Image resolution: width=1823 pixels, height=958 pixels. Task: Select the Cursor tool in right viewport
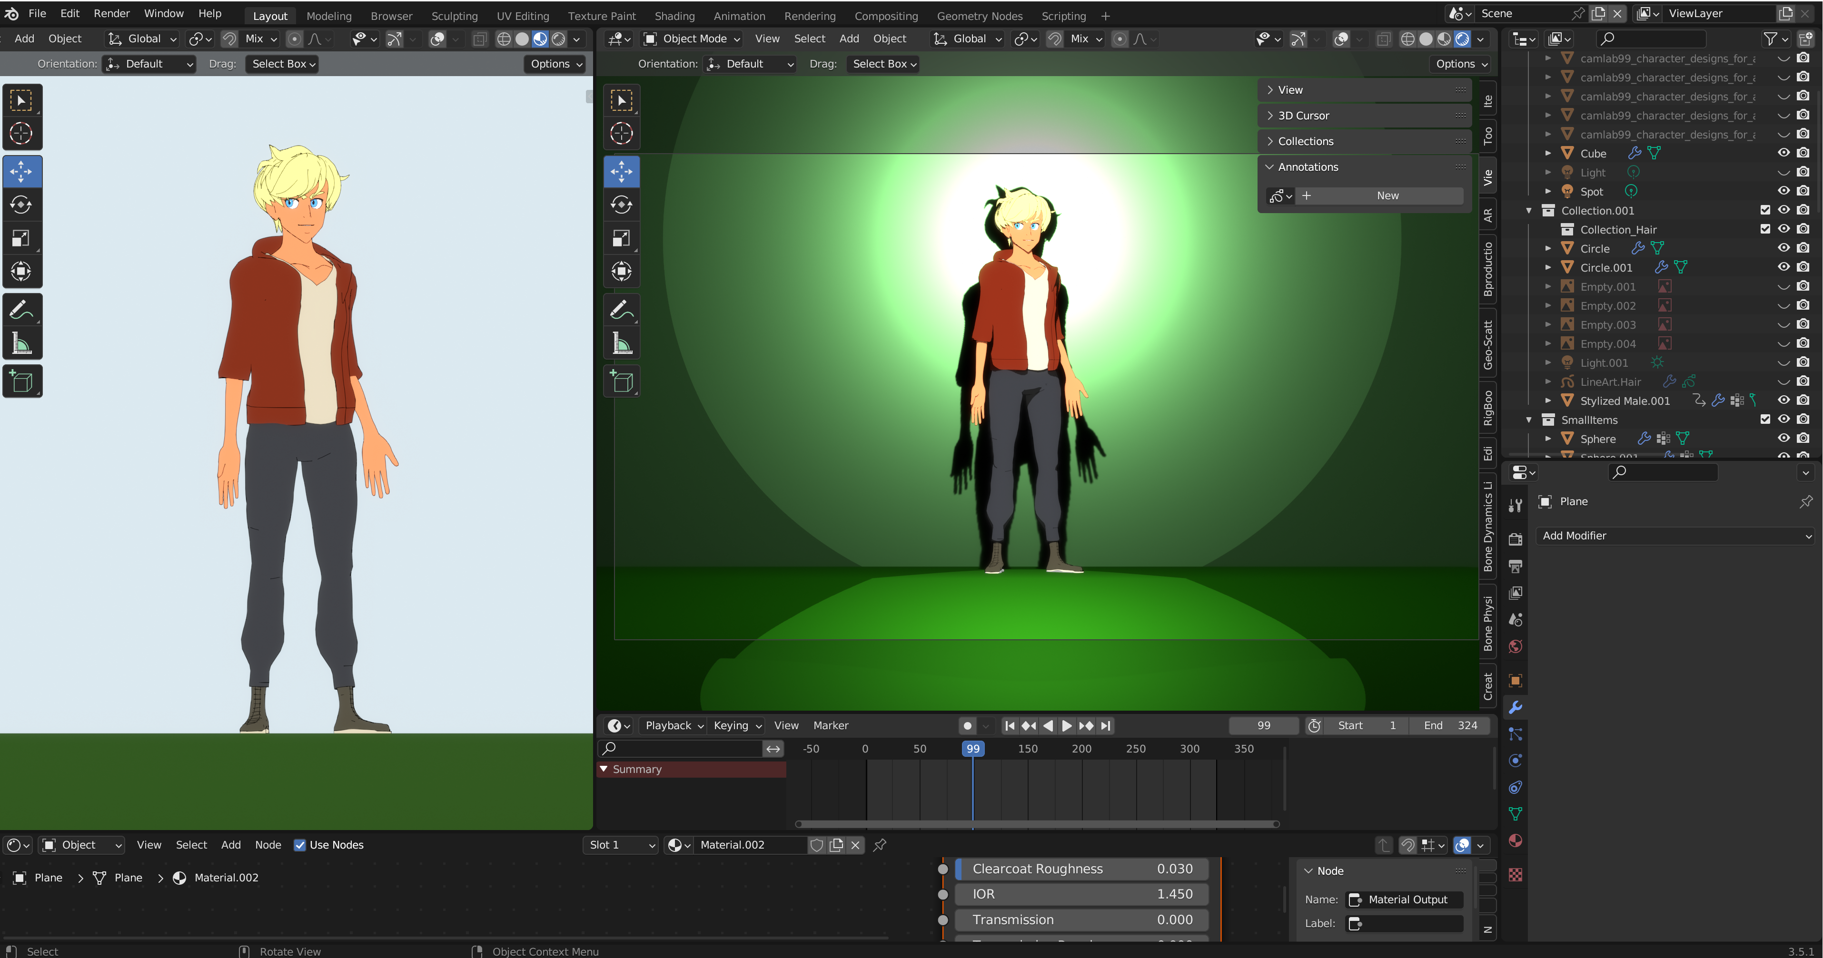pyautogui.click(x=621, y=133)
